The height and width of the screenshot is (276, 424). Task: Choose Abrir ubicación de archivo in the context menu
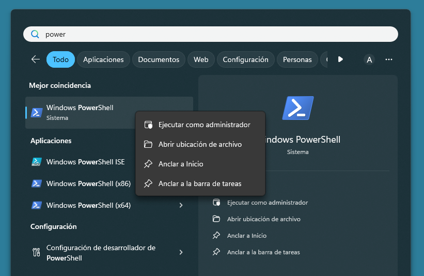point(200,144)
